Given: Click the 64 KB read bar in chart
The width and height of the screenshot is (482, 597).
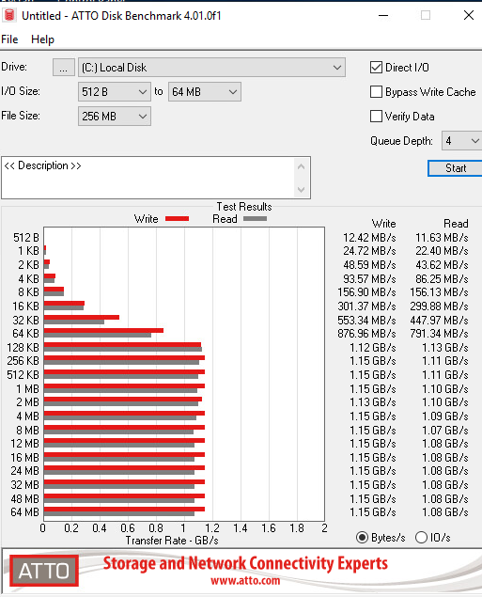Looking at the screenshot, I should 98,335.
